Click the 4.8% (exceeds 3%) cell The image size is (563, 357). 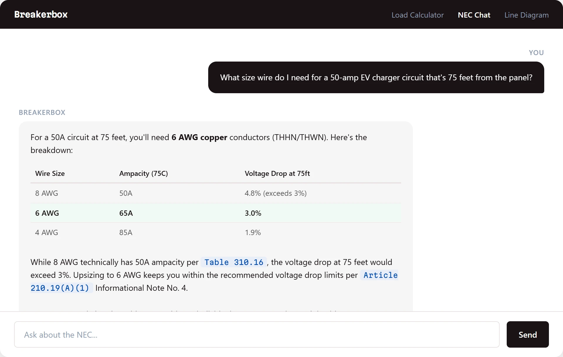pyautogui.click(x=276, y=193)
